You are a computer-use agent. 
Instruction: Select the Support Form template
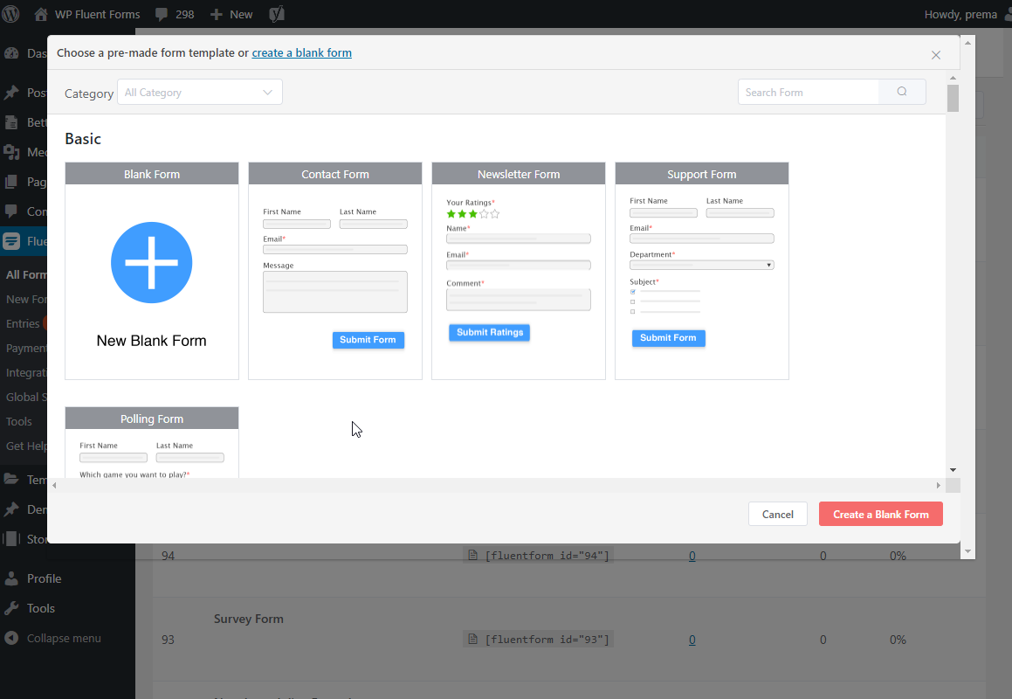pos(701,271)
